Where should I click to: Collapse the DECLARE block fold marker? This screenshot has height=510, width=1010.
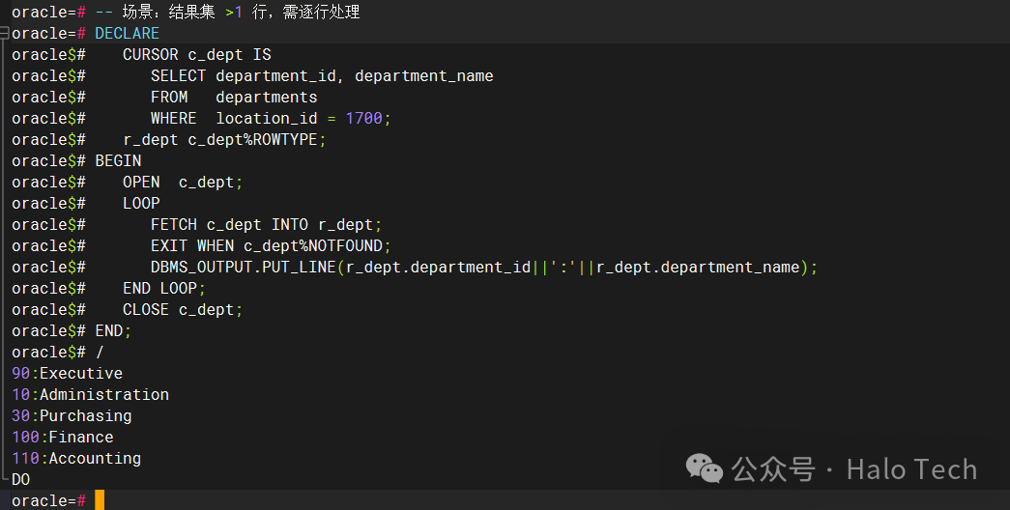[x=5, y=34]
